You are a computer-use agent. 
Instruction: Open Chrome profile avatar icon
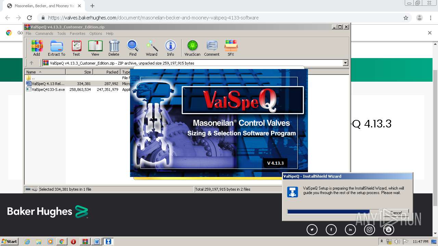(x=419, y=18)
